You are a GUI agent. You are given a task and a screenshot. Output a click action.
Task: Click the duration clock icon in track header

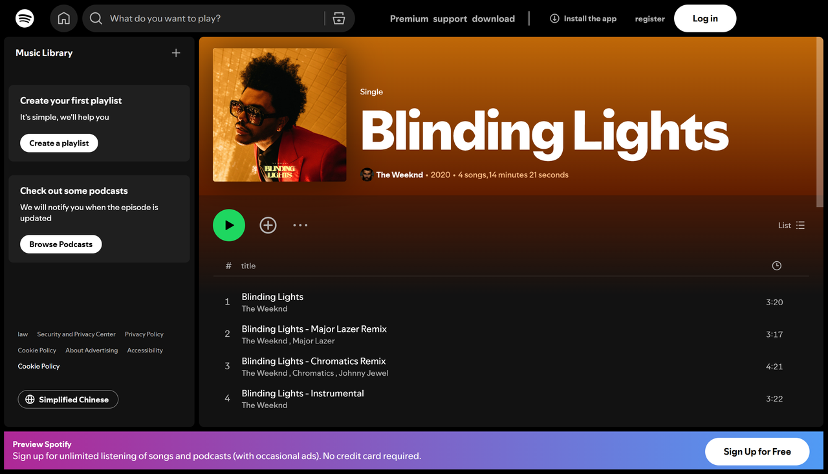[x=776, y=265]
